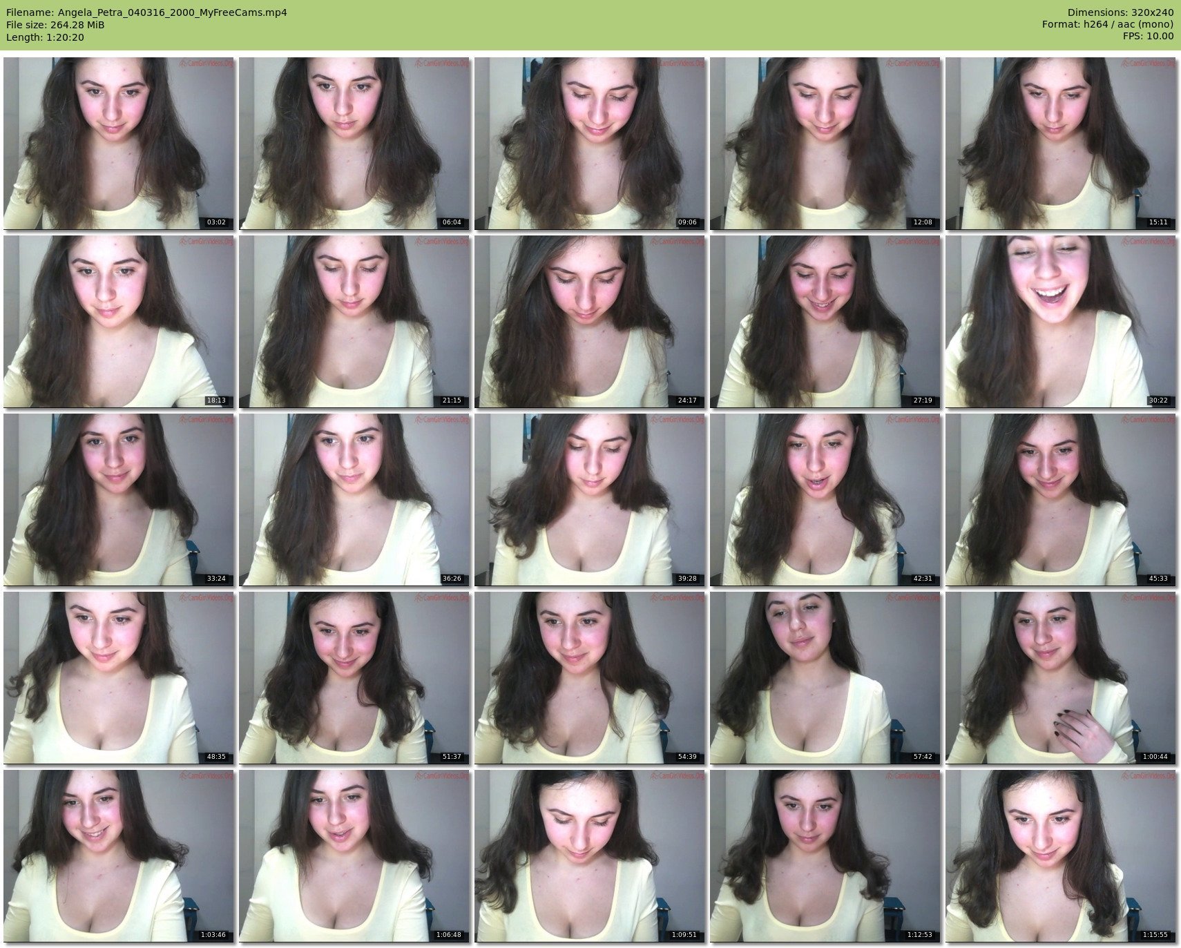Click the 57:42 frame thumbnail
The height and width of the screenshot is (948, 1181).
825,677
